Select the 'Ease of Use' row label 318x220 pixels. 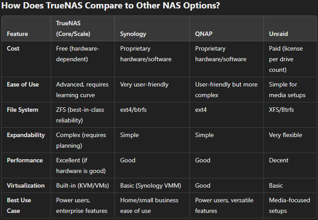point(24,84)
